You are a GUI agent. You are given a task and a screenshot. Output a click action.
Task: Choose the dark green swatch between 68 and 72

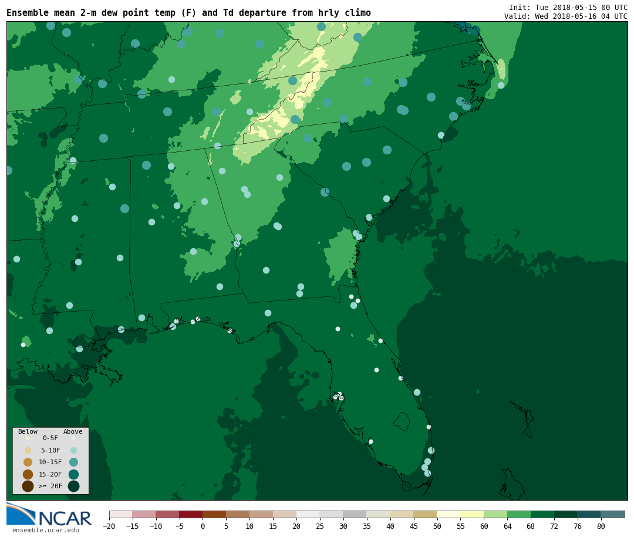(x=543, y=514)
